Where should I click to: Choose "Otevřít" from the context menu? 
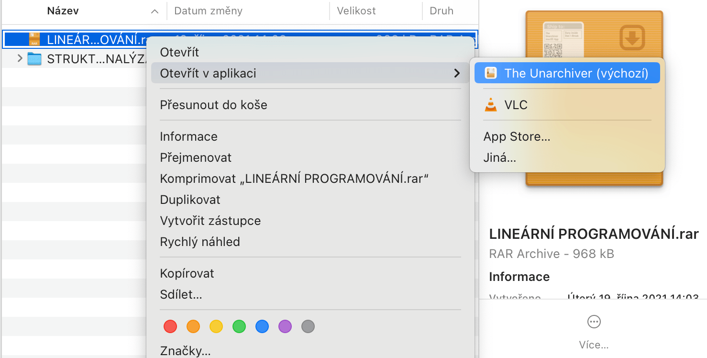click(x=179, y=52)
